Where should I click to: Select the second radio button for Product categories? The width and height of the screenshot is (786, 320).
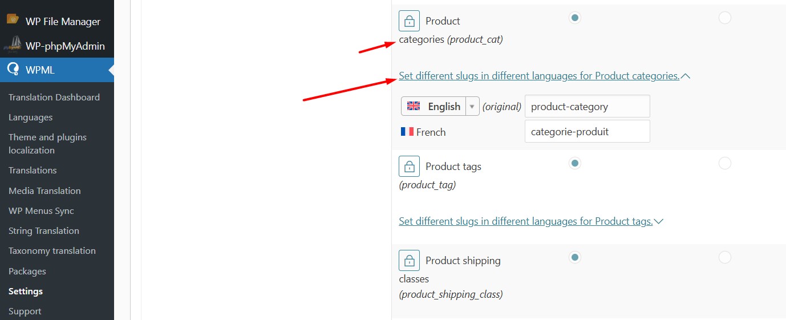724,18
